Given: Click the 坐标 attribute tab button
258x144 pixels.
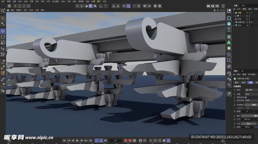Looking at the screenshot, I should click(x=243, y=82).
